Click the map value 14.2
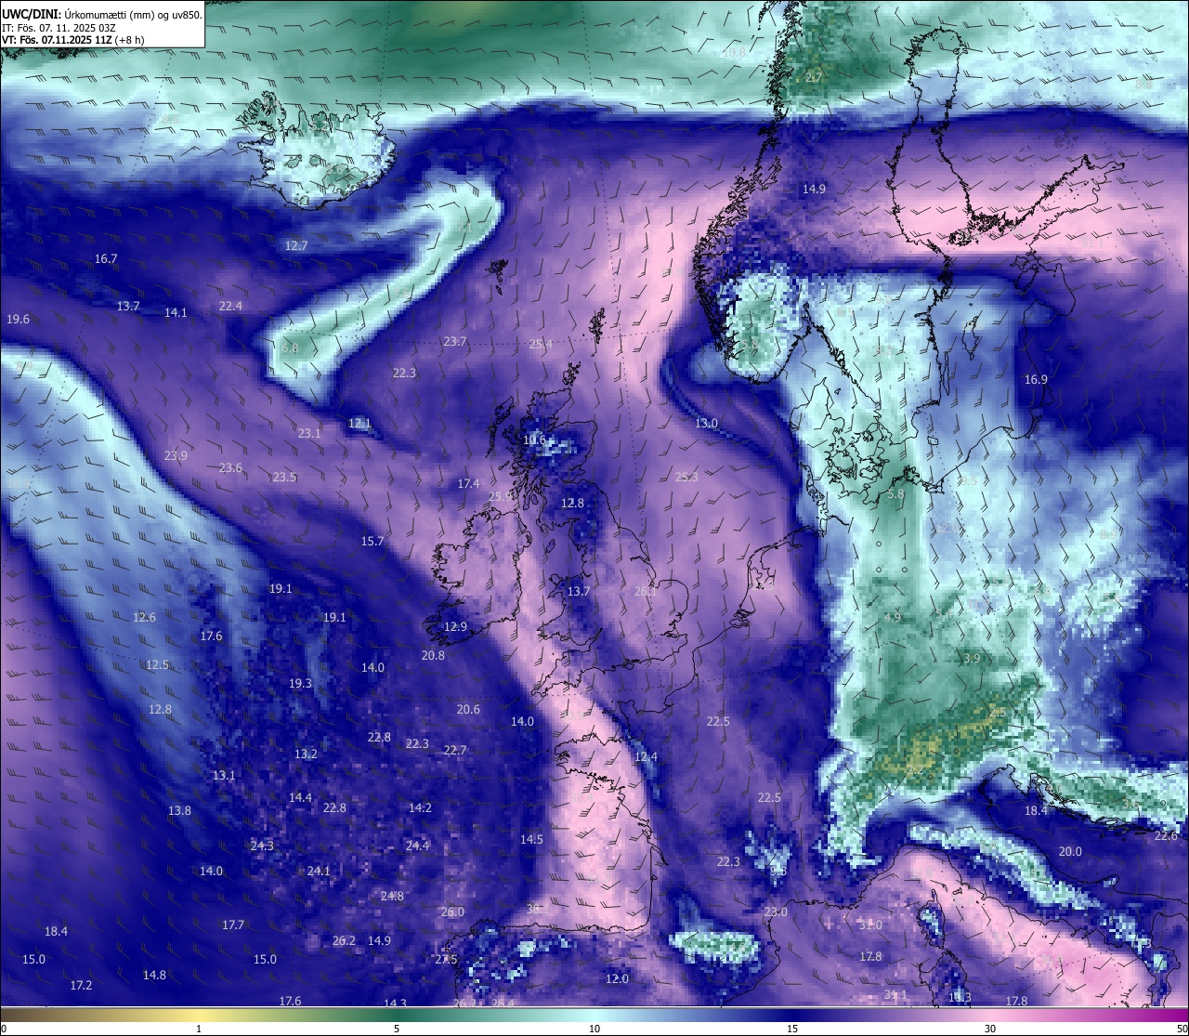1189x1036 pixels. (x=420, y=807)
